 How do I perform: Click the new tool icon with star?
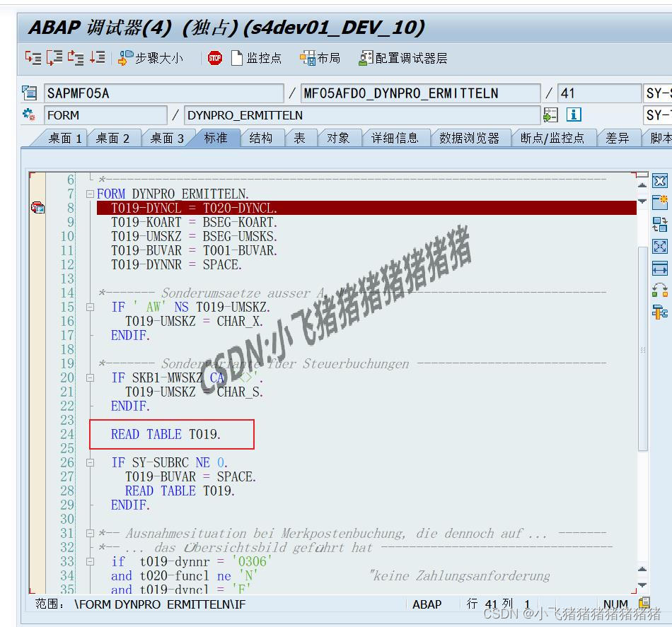(x=660, y=202)
